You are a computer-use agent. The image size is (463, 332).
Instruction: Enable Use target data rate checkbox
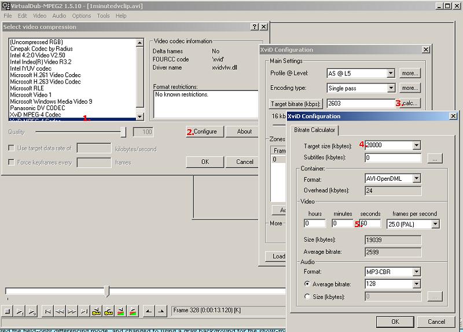click(11, 148)
